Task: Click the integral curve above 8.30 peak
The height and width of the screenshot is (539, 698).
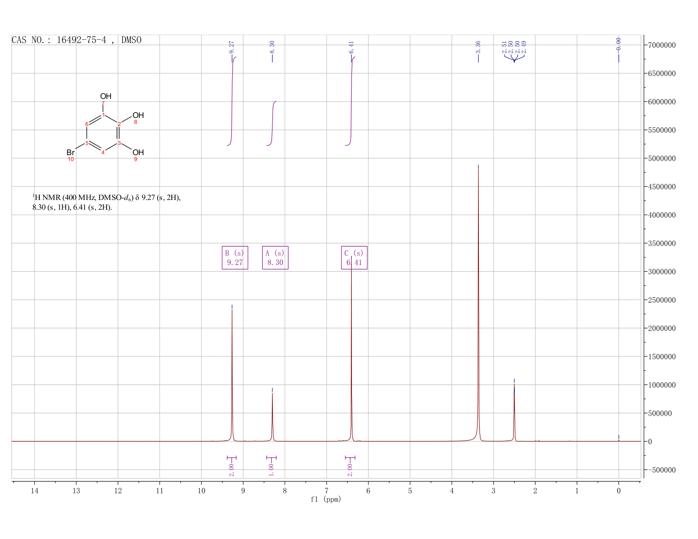Action: click(272, 123)
